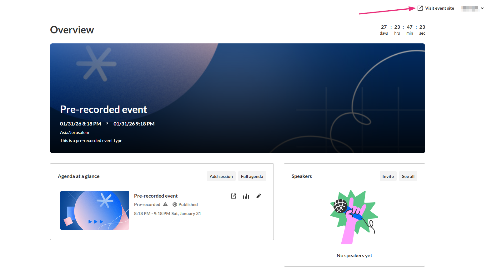Click See all speakers button
The width and height of the screenshot is (492, 280).
tap(408, 176)
